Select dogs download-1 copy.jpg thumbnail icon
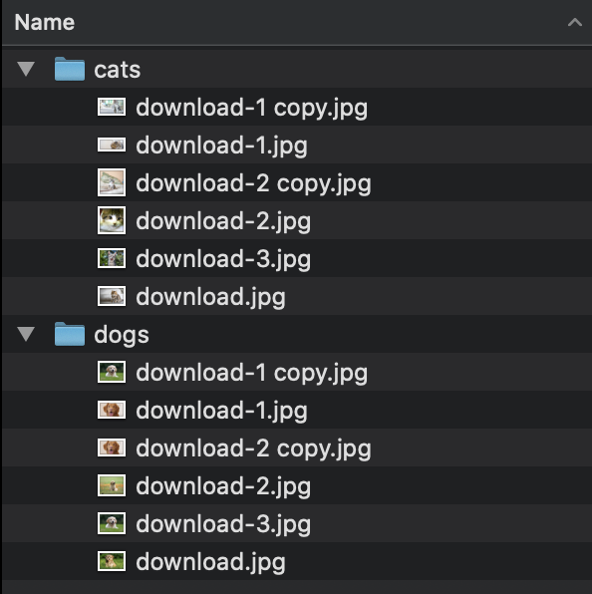 click(112, 372)
